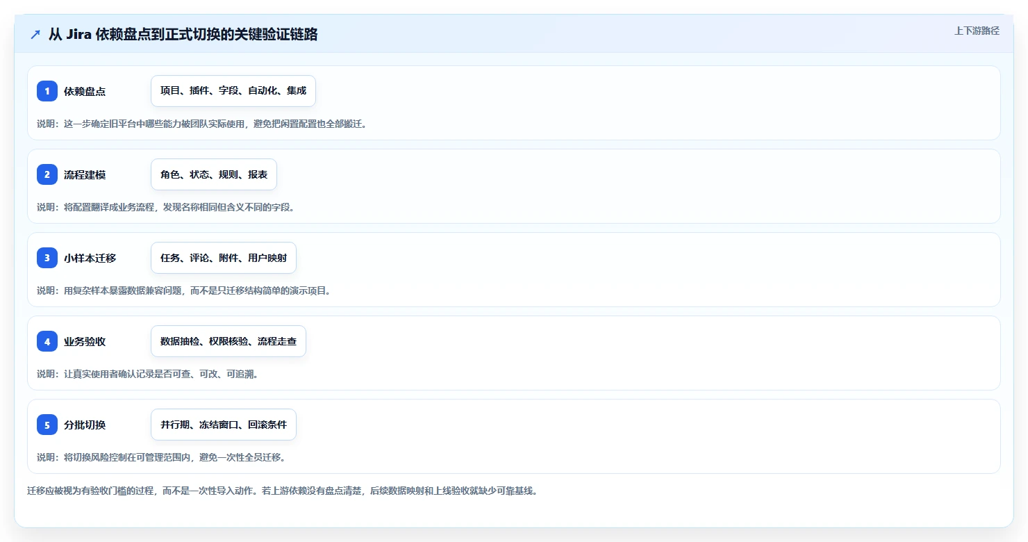Click the step 4 number badge
Screen dimensions: 1028x542
(x=47, y=341)
